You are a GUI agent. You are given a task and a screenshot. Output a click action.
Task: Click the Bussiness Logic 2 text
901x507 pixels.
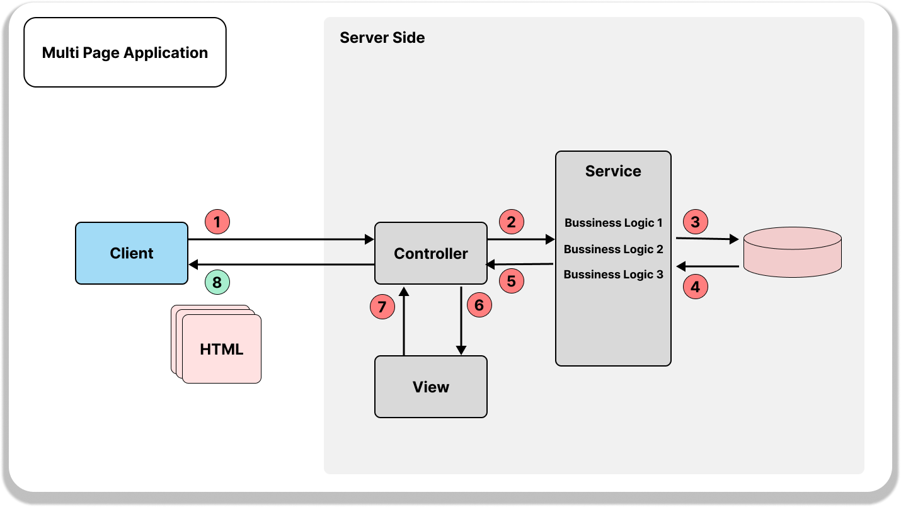(614, 249)
